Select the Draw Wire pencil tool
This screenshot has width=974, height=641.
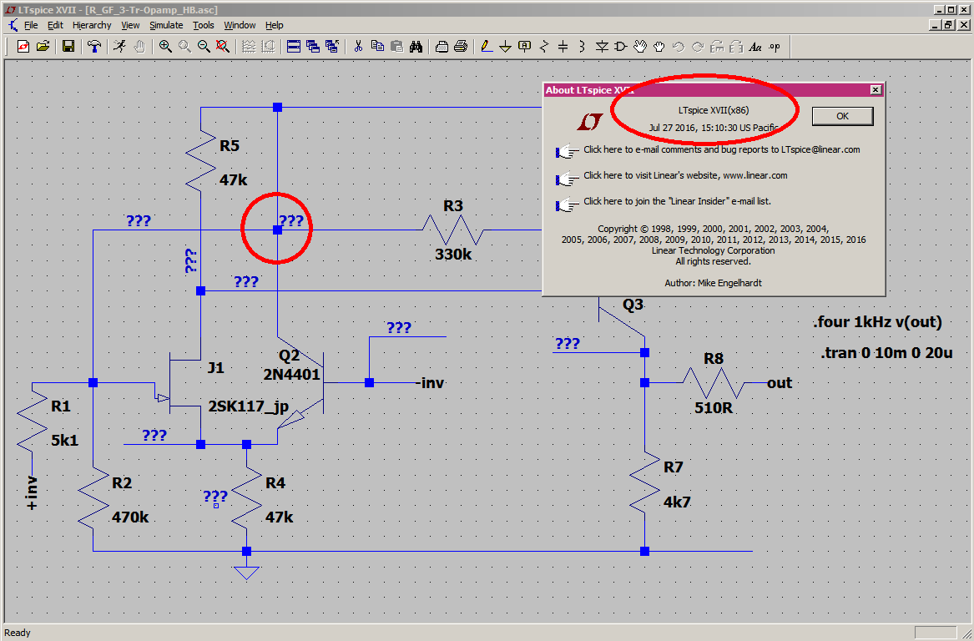487,47
